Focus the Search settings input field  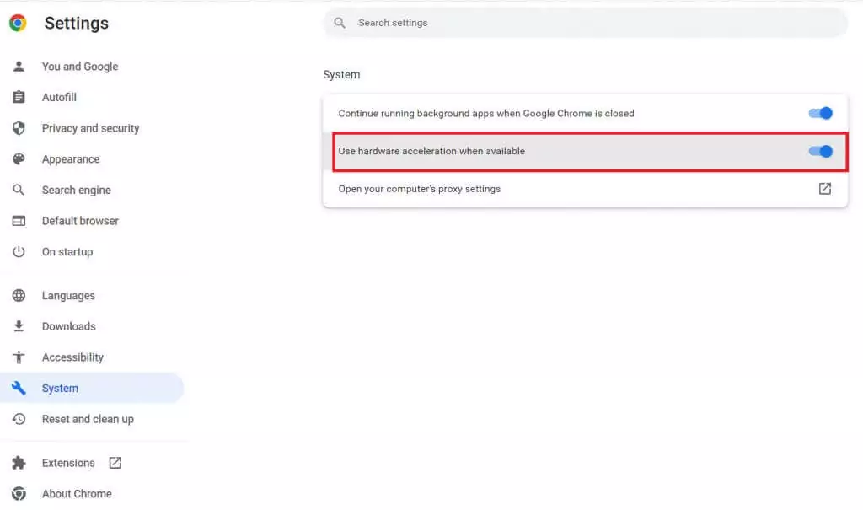point(590,23)
